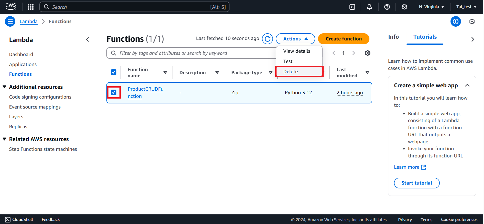The height and width of the screenshot is (224, 484).
Task: Switch to the Tutorials tab
Action: (425, 37)
